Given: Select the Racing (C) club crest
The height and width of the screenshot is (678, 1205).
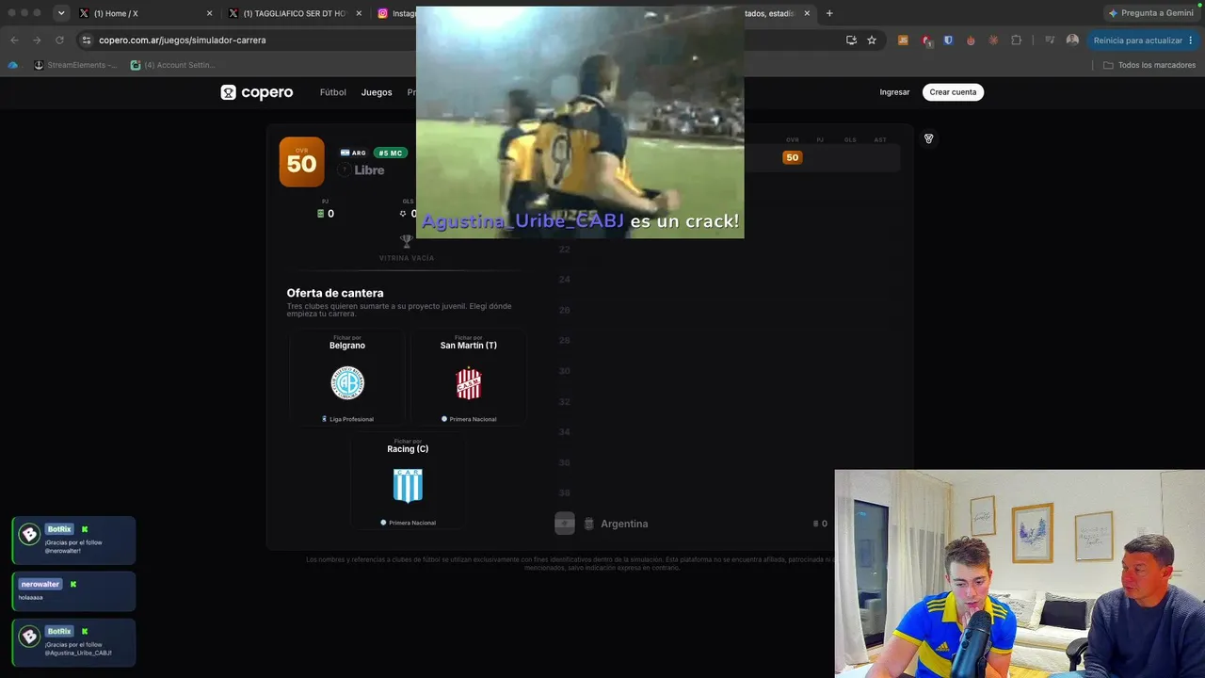Looking at the screenshot, I should pyautogui.click(x=408, y=486).
